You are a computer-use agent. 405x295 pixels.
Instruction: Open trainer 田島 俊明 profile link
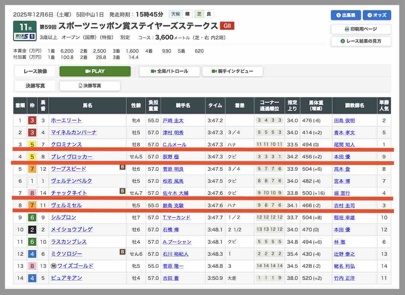tap(344, 120)
